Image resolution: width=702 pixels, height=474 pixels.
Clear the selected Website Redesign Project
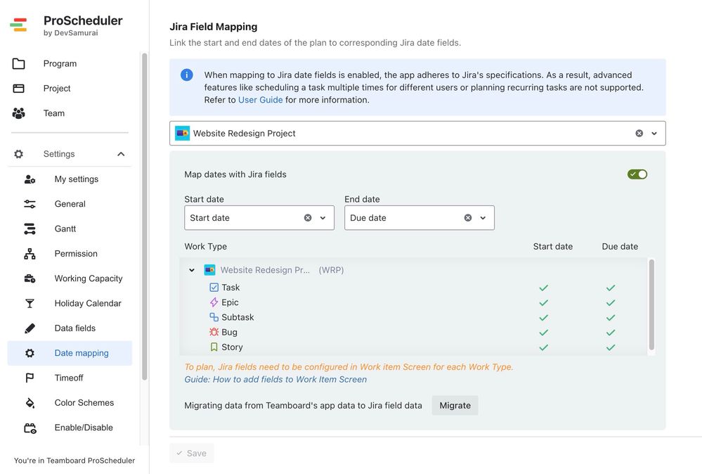pos(639,132)
